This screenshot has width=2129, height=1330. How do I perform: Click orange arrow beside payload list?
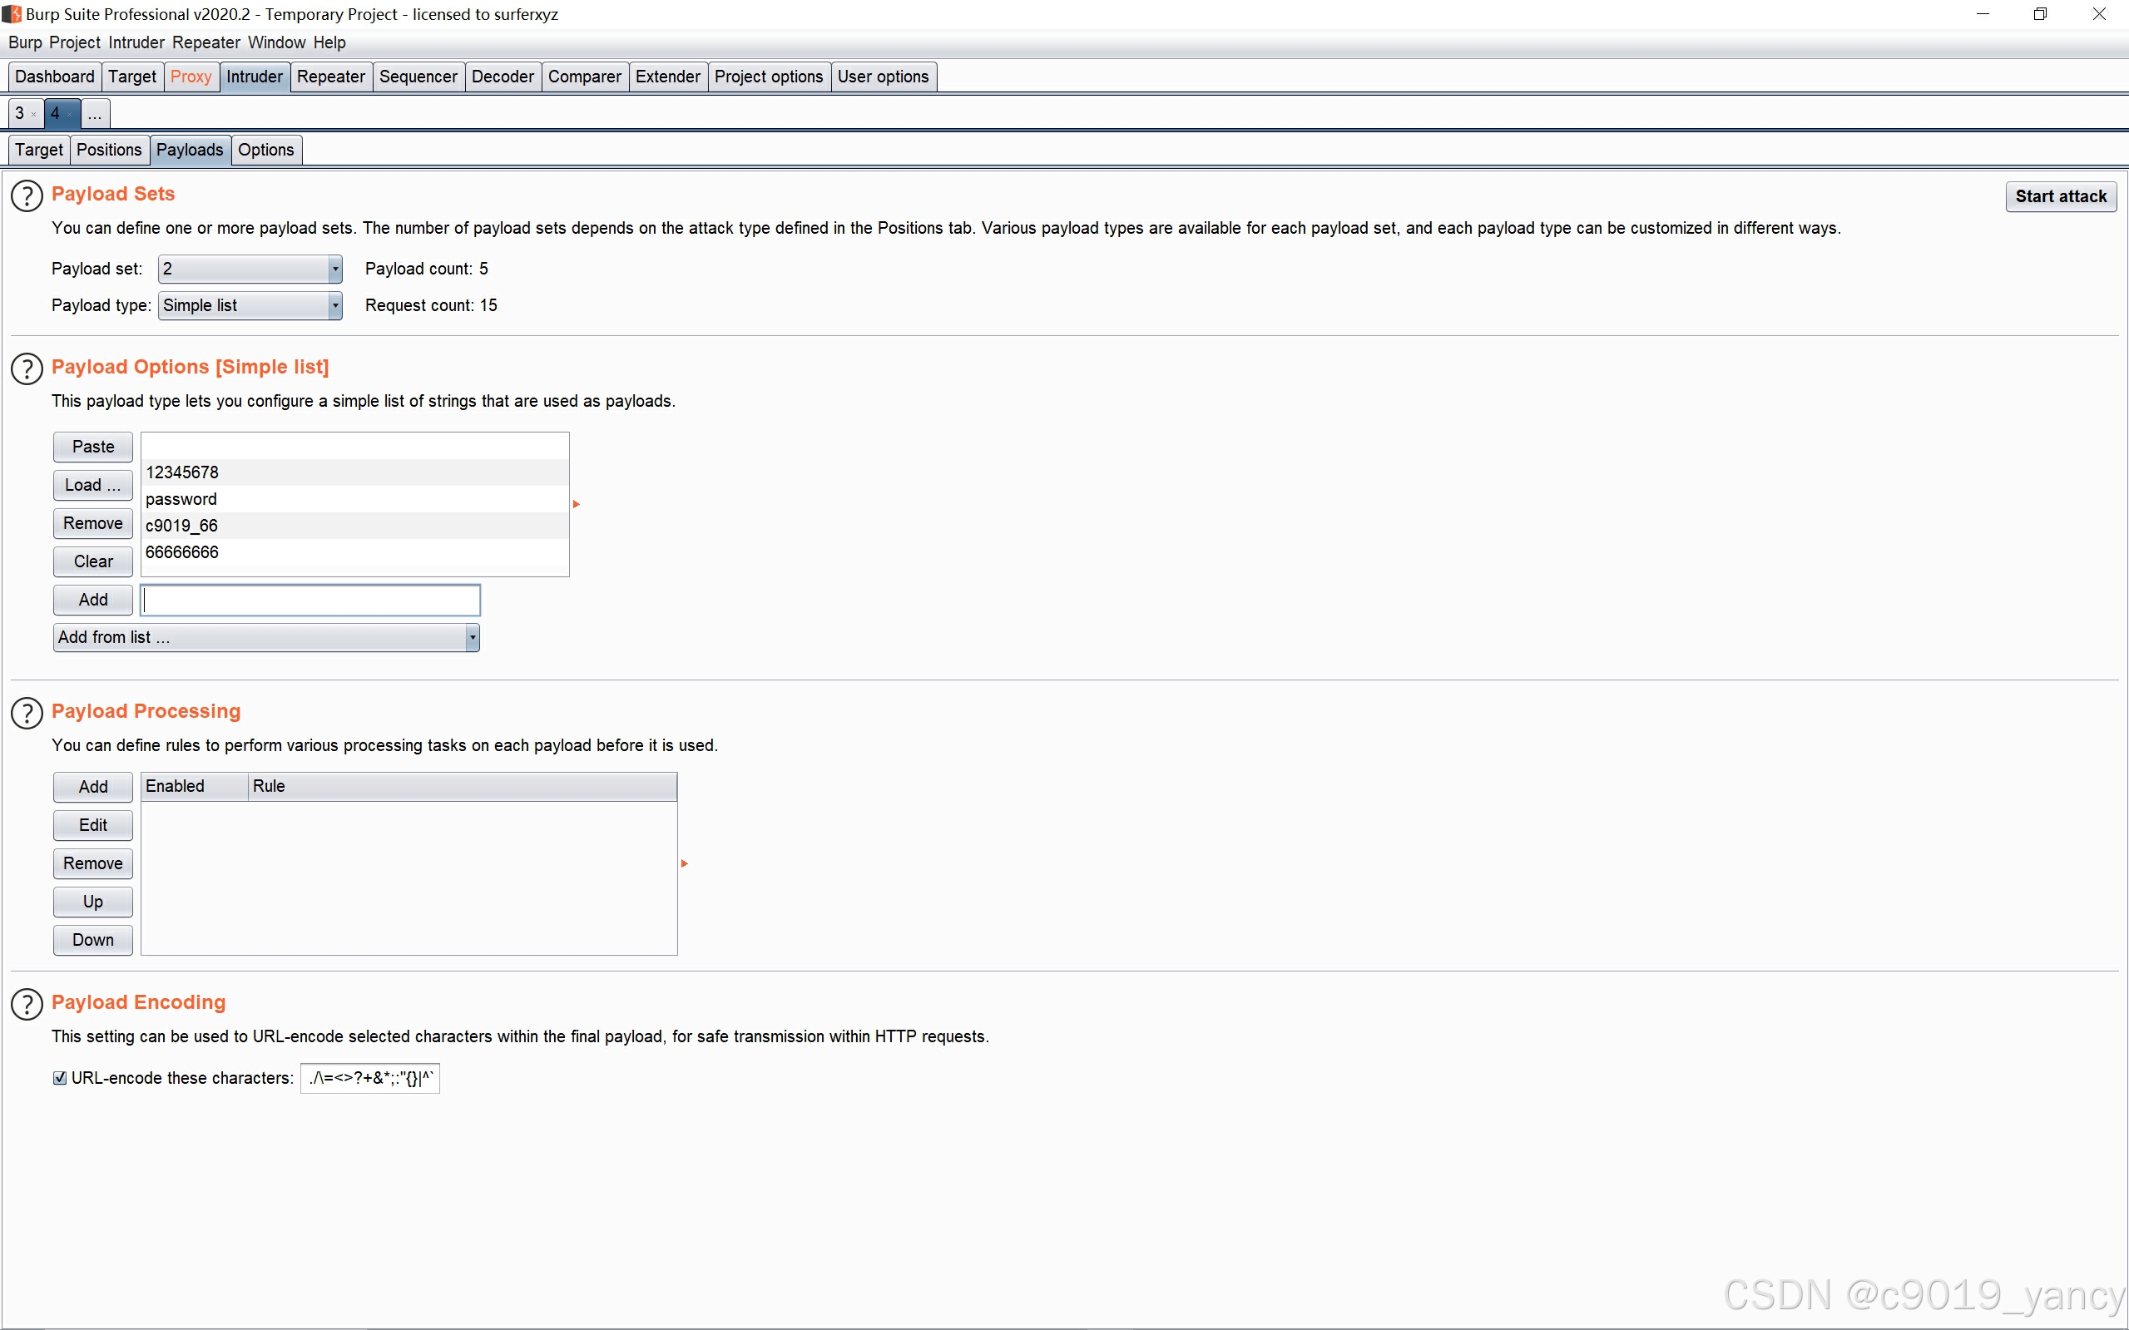577,504
